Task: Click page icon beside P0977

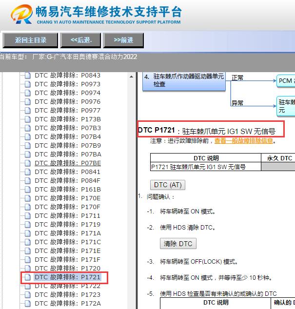Action: tap(28, 110)
